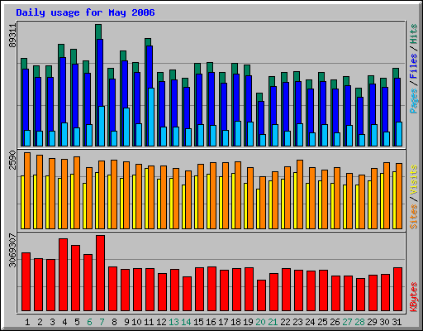Select day label 9 on the axis
Viewport: 423px width, 331px height.
pos(126,322)
